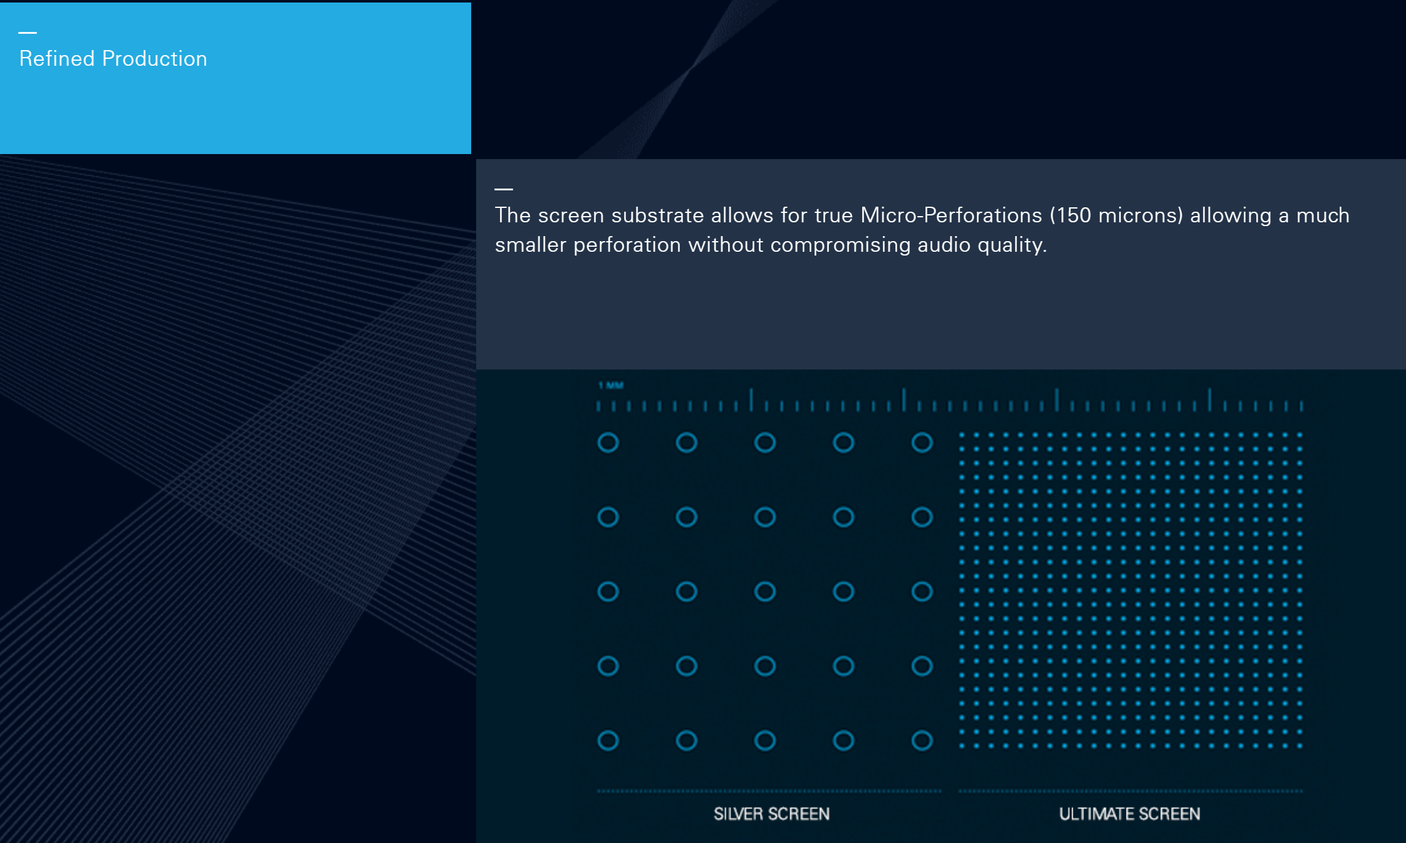Image resolution: width=1406 pixels, height=843 pixels.
Task: Click the 1 MM ruler label
Action: pos(611,385)
